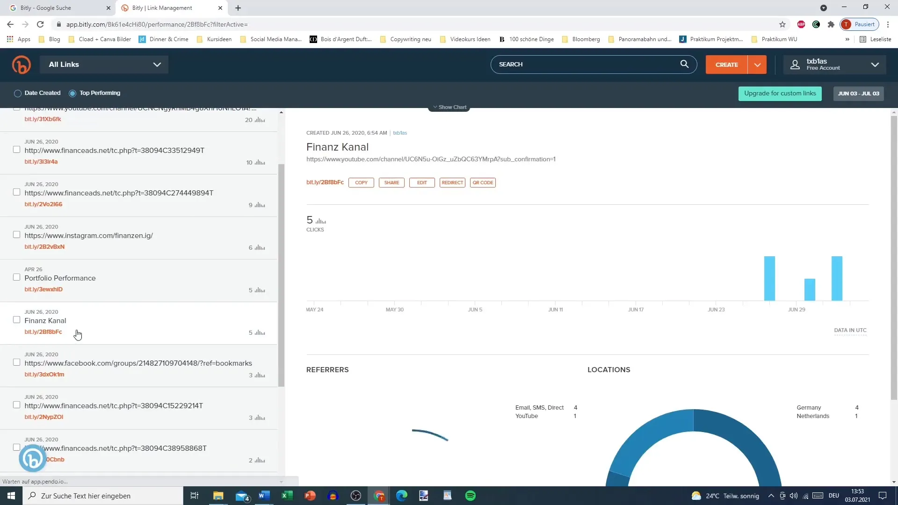Screen dimensions: 898x505
Task: Select the Date Created radio button
Action: point(17,93)
